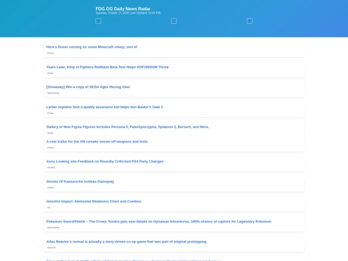Click source tag under Sony PS4 Party headline
348x261 pixels.
[x=51, y=168]
